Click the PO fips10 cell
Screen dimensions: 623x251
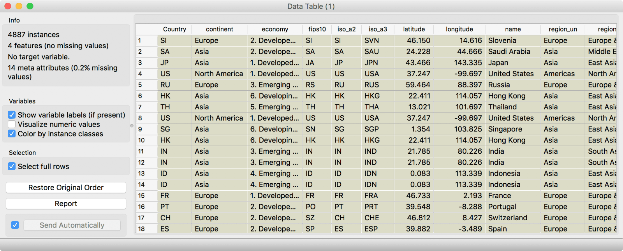click(x=317, y=207)
